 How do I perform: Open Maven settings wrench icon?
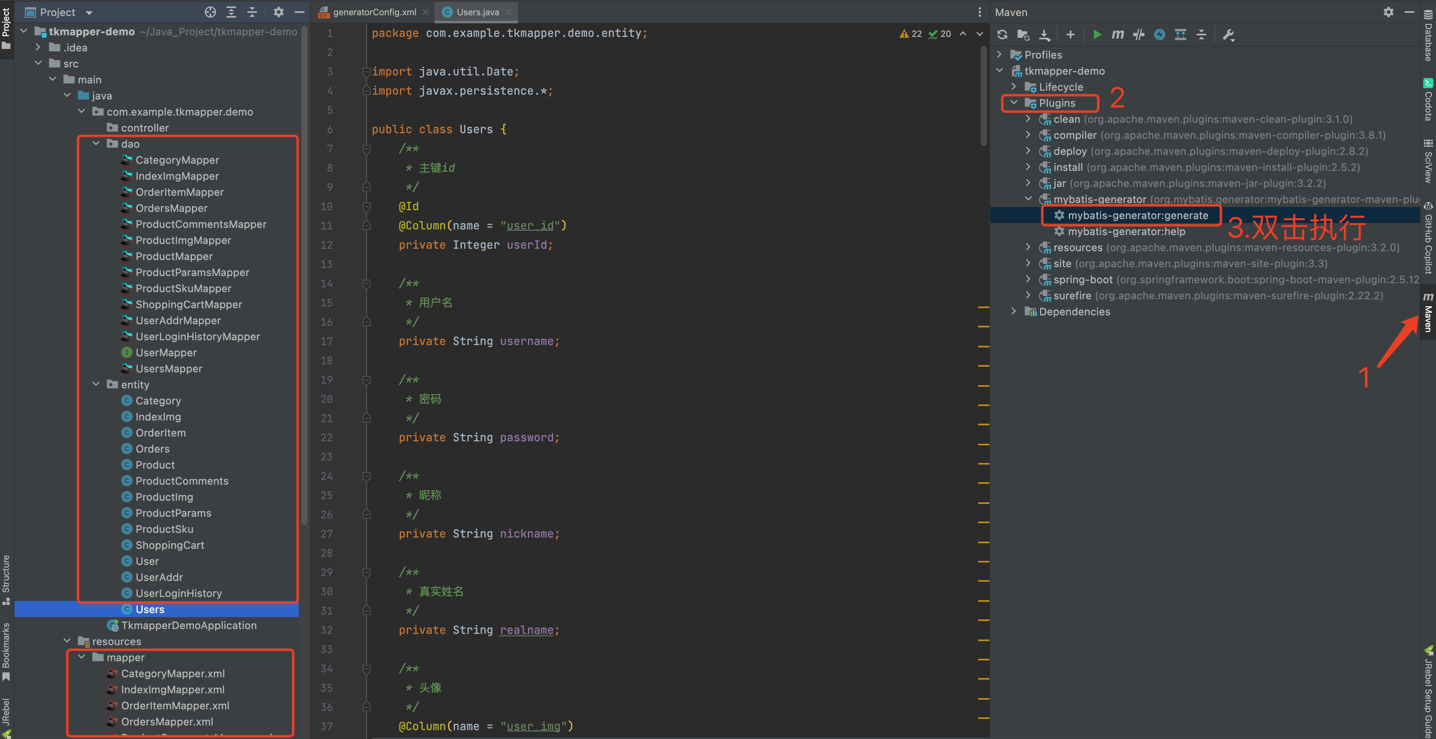pos(1228,35)
